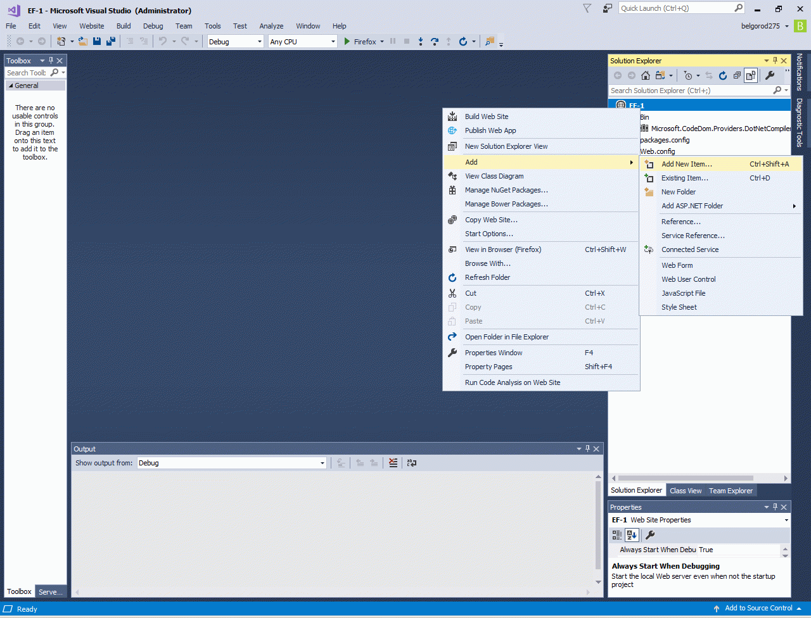Click the Step Over debug icon
Viewport: 811px width, 618px height.
[x=435, y=41]
